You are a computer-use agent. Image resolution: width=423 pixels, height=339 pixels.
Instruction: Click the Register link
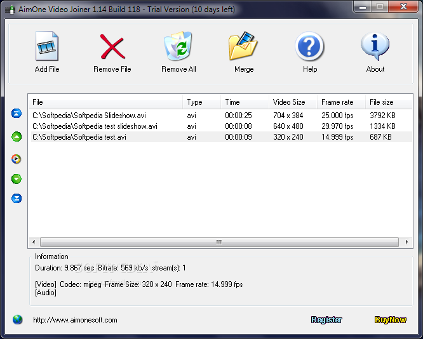coord(326,320)
